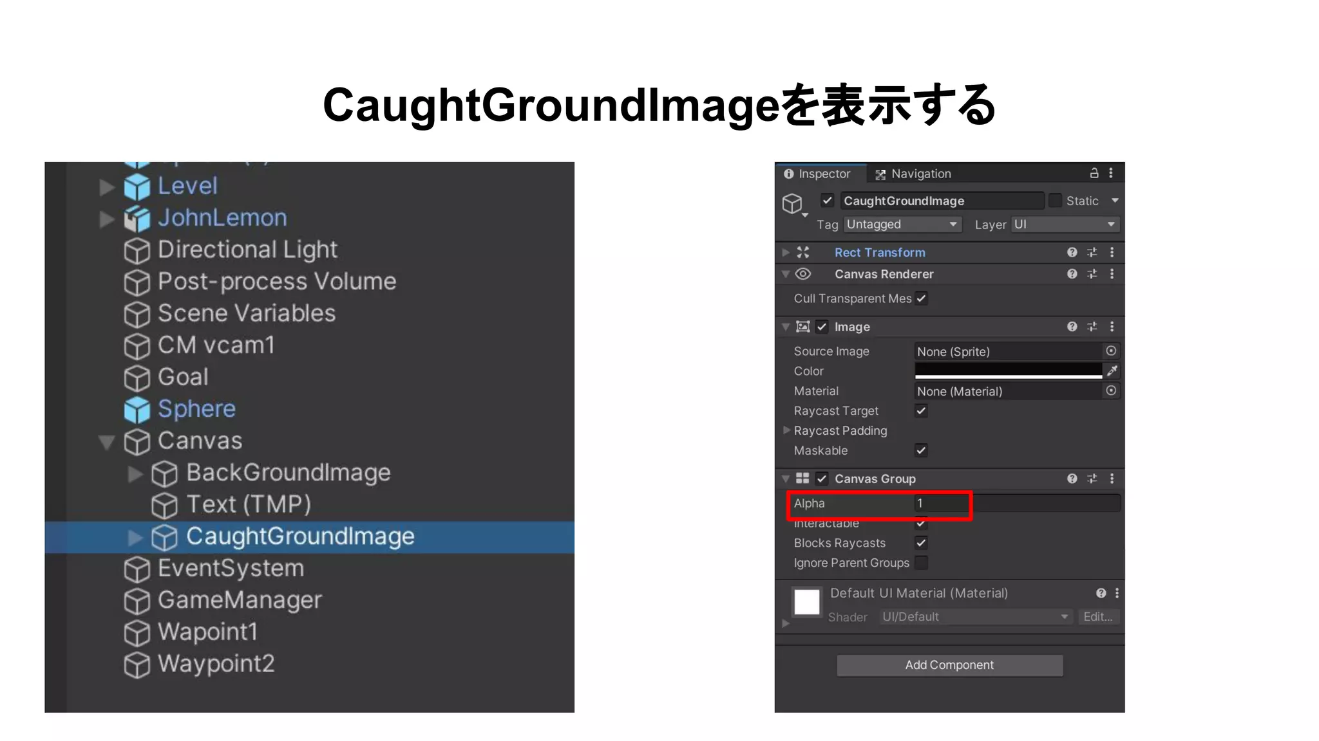Open the Tag Untagged dropdown
This screenshot has height=741, width=1319.
tap(902, 224)
